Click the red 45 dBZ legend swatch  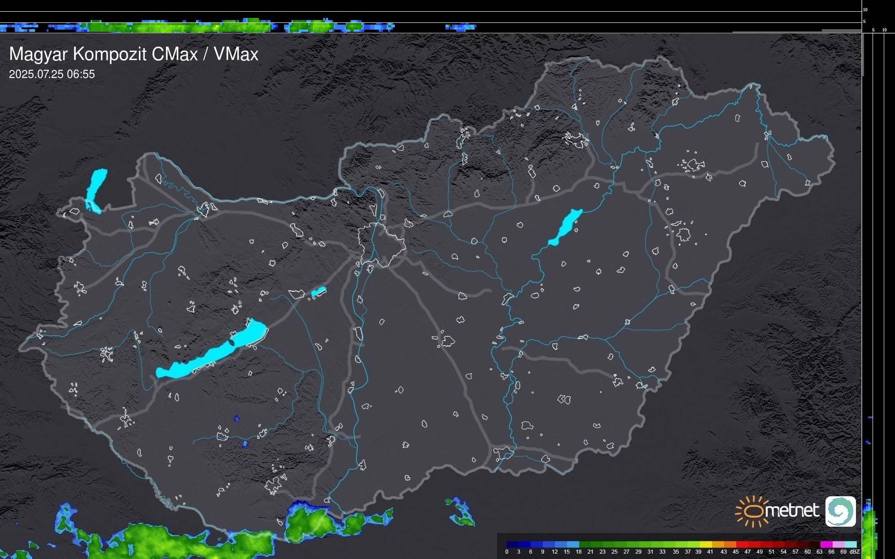tap(742, 544)
